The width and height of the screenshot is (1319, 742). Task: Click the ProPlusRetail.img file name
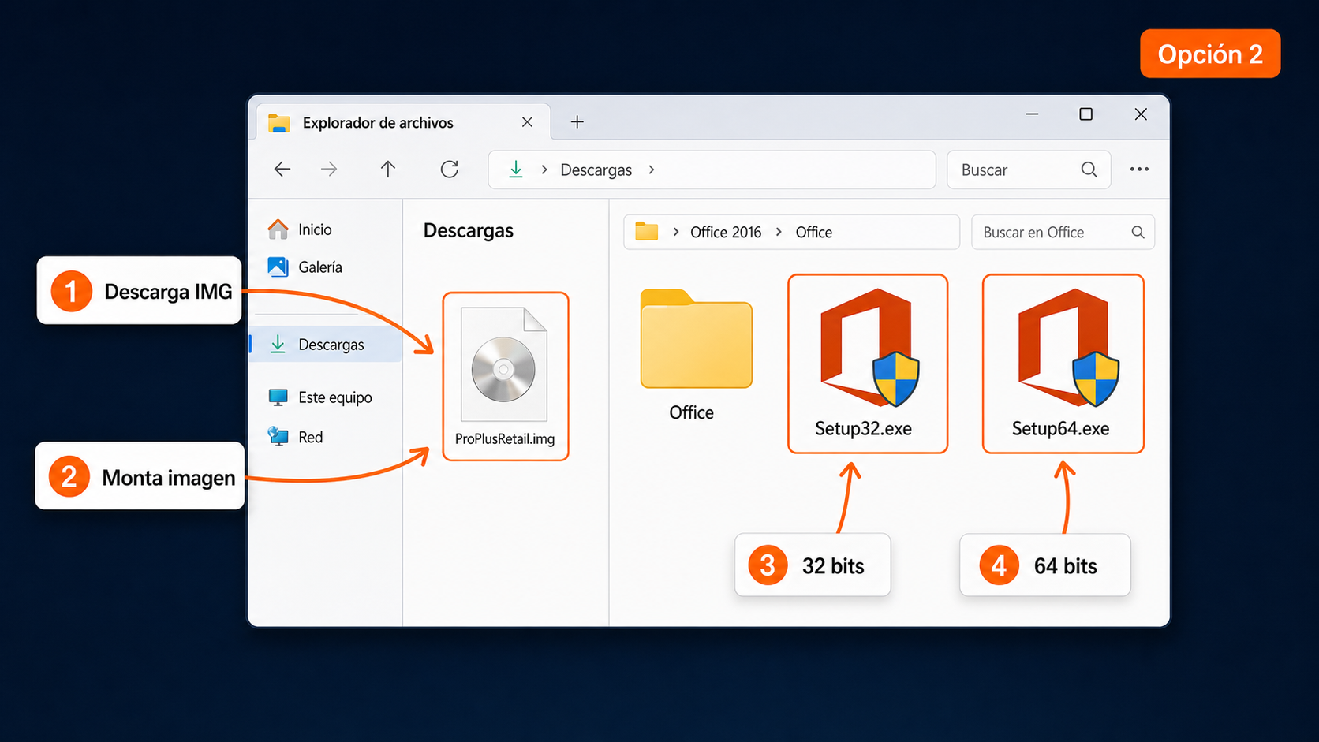(505, 439)
